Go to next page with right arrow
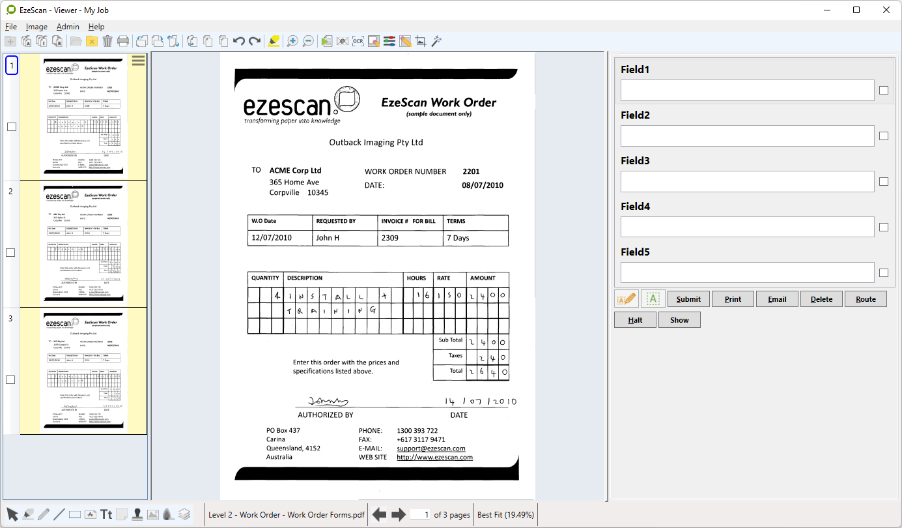The height and width of the screenshot is (528, 902). 399,515
